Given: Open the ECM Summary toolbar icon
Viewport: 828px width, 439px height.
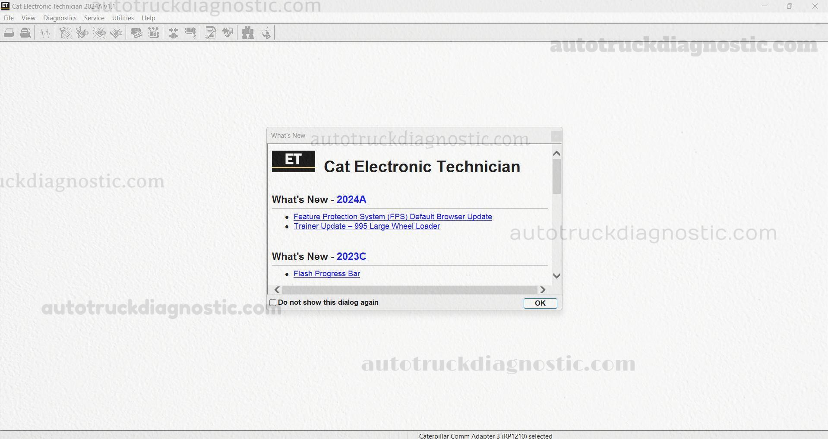Looking at the screenshot, I should (136, 33).
